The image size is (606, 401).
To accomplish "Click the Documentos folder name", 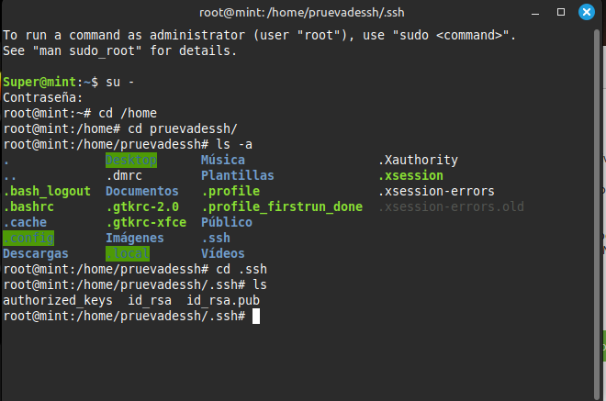I will tap(142, 191).
